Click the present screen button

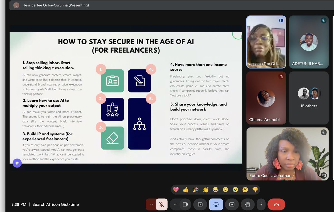point(232,204)
